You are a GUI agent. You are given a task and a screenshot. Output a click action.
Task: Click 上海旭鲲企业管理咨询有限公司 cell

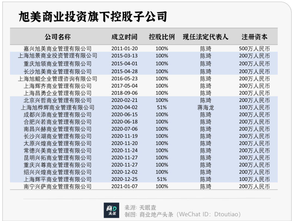(57, 79)
